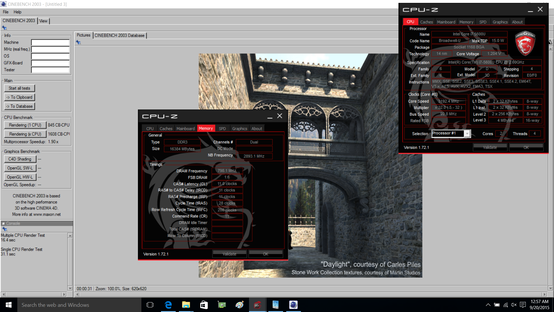Click Validate in the processor CPU-Z window
This screenshot has width=554, height=312.
click(x=490, y=147)
